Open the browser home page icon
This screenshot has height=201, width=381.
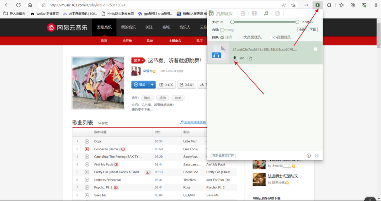[30, 5]
